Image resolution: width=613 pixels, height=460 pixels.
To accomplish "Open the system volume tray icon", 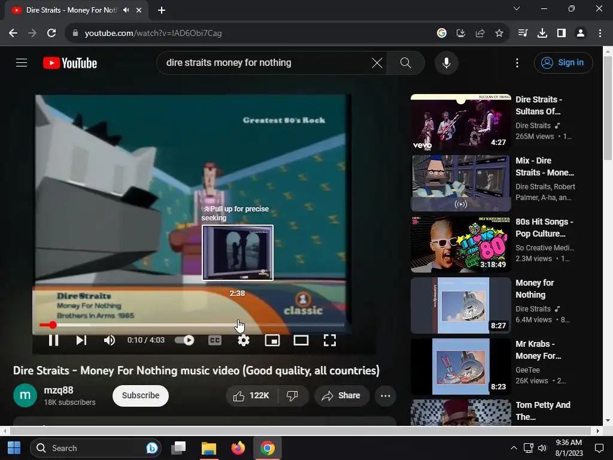I will 542,448.
